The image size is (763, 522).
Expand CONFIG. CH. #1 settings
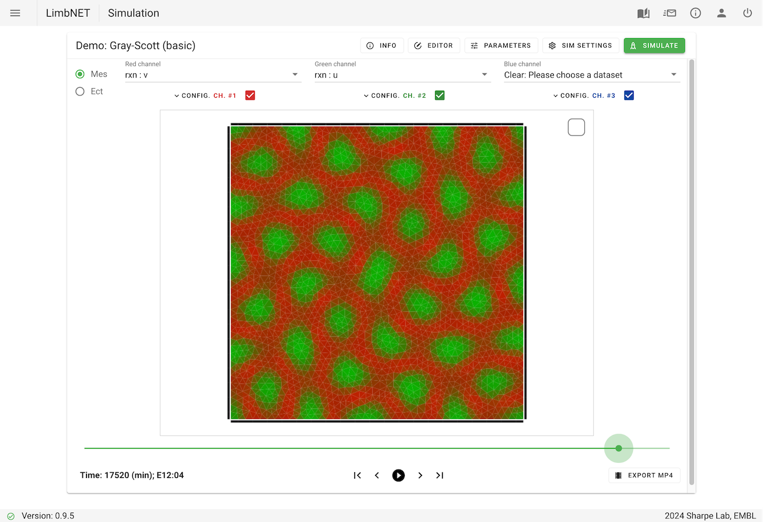click(x=205, y=95)
